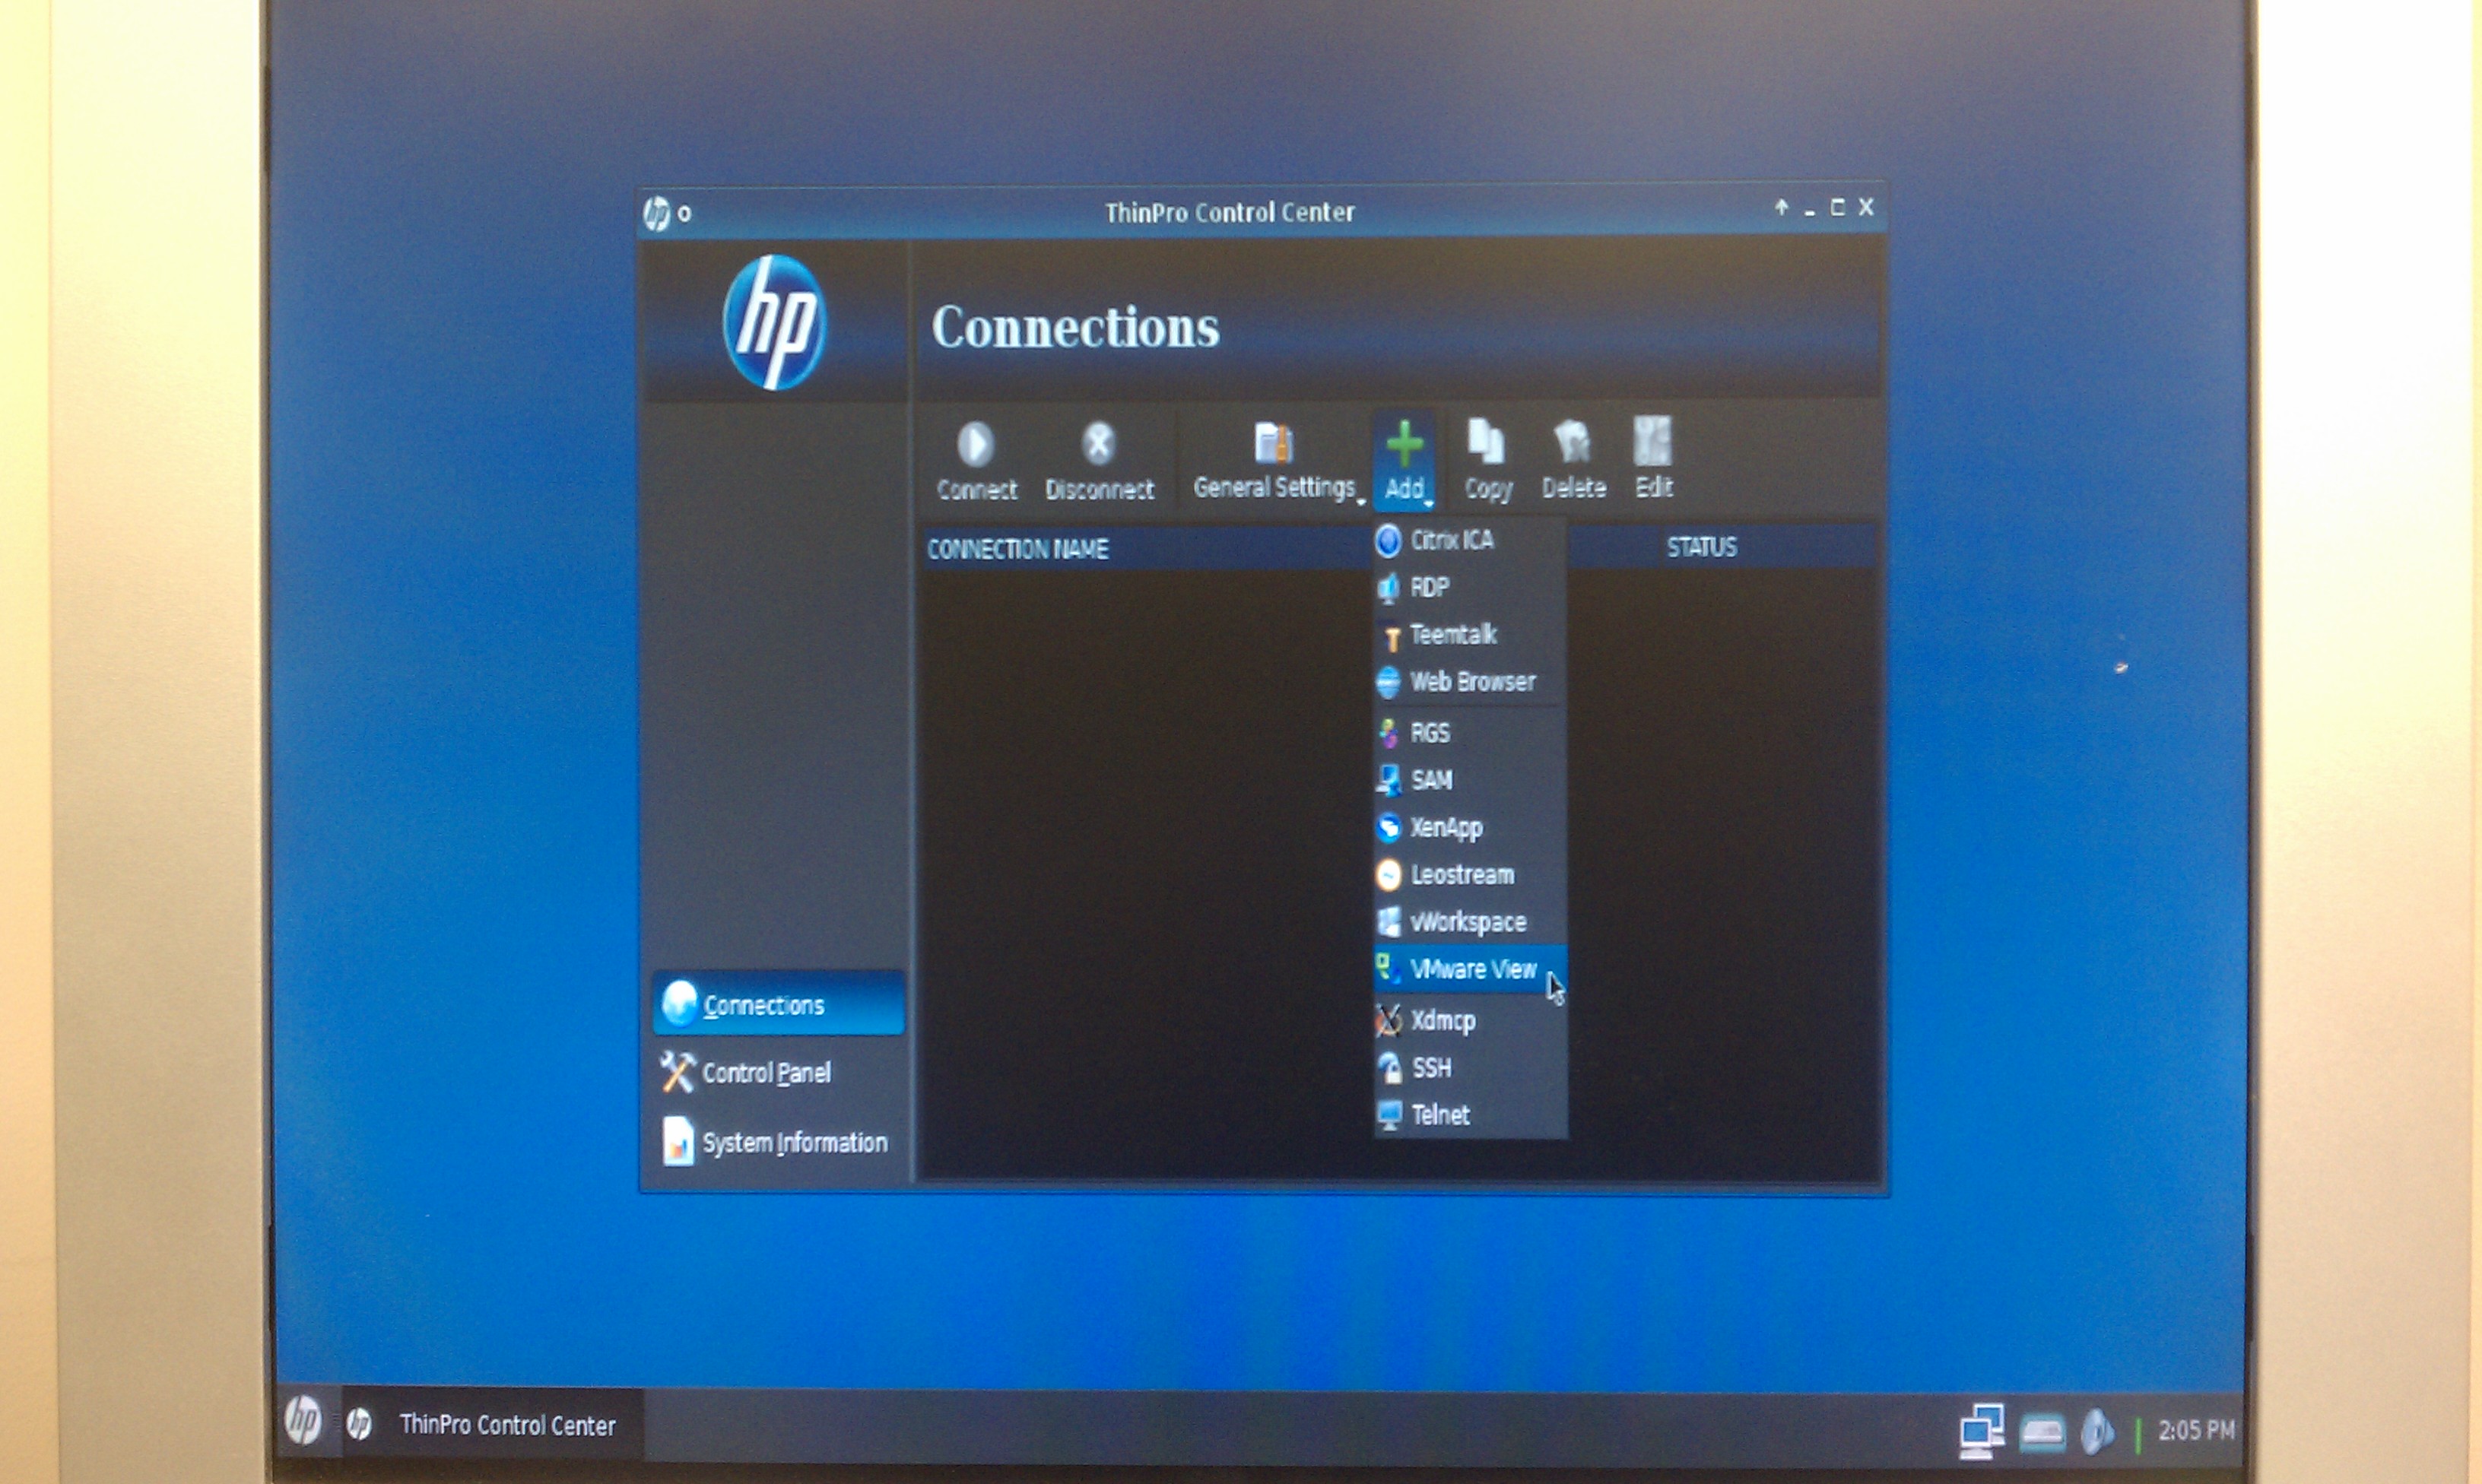Click the Disconnect toolbar icon
Image resolution: width=2482 pixels, height=1484 pixels.
(1099, 460)
